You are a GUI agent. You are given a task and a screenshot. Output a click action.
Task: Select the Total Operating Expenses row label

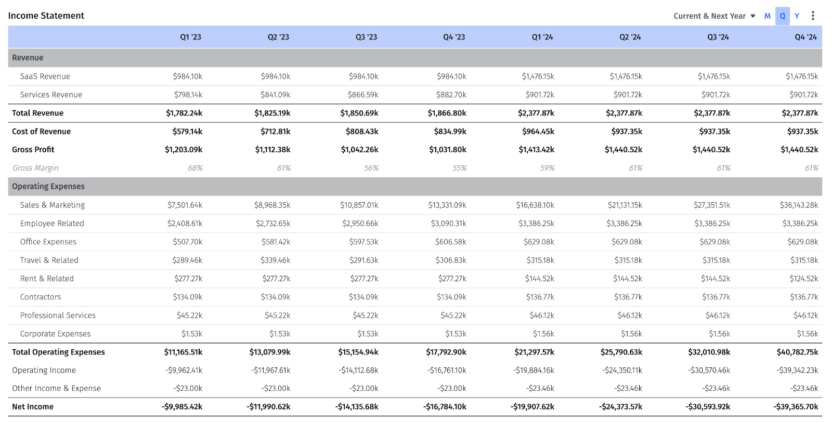(x=58, y=352)
